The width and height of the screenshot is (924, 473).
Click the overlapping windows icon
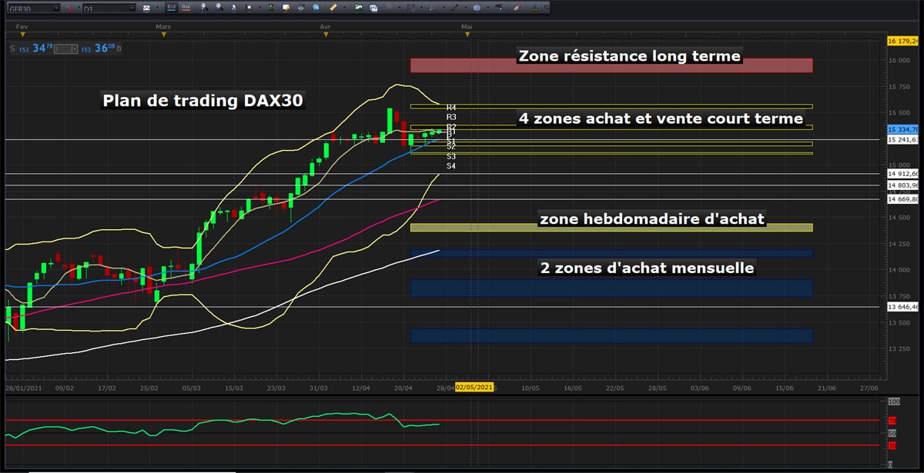pos(373,8)
